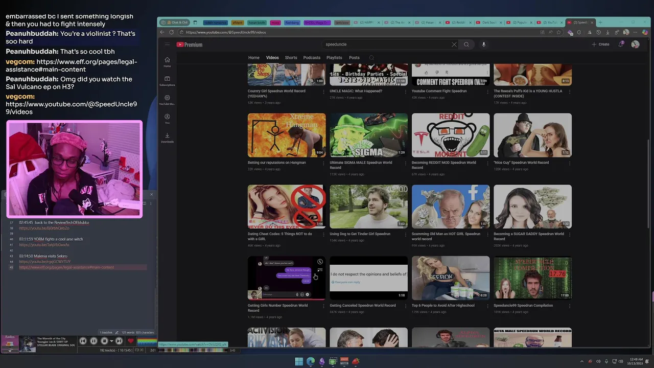Image resolution: width=654 pixels, height=368 pixels.
Task: Add Getting Girls Number video to queue
Action: (320, 270)
